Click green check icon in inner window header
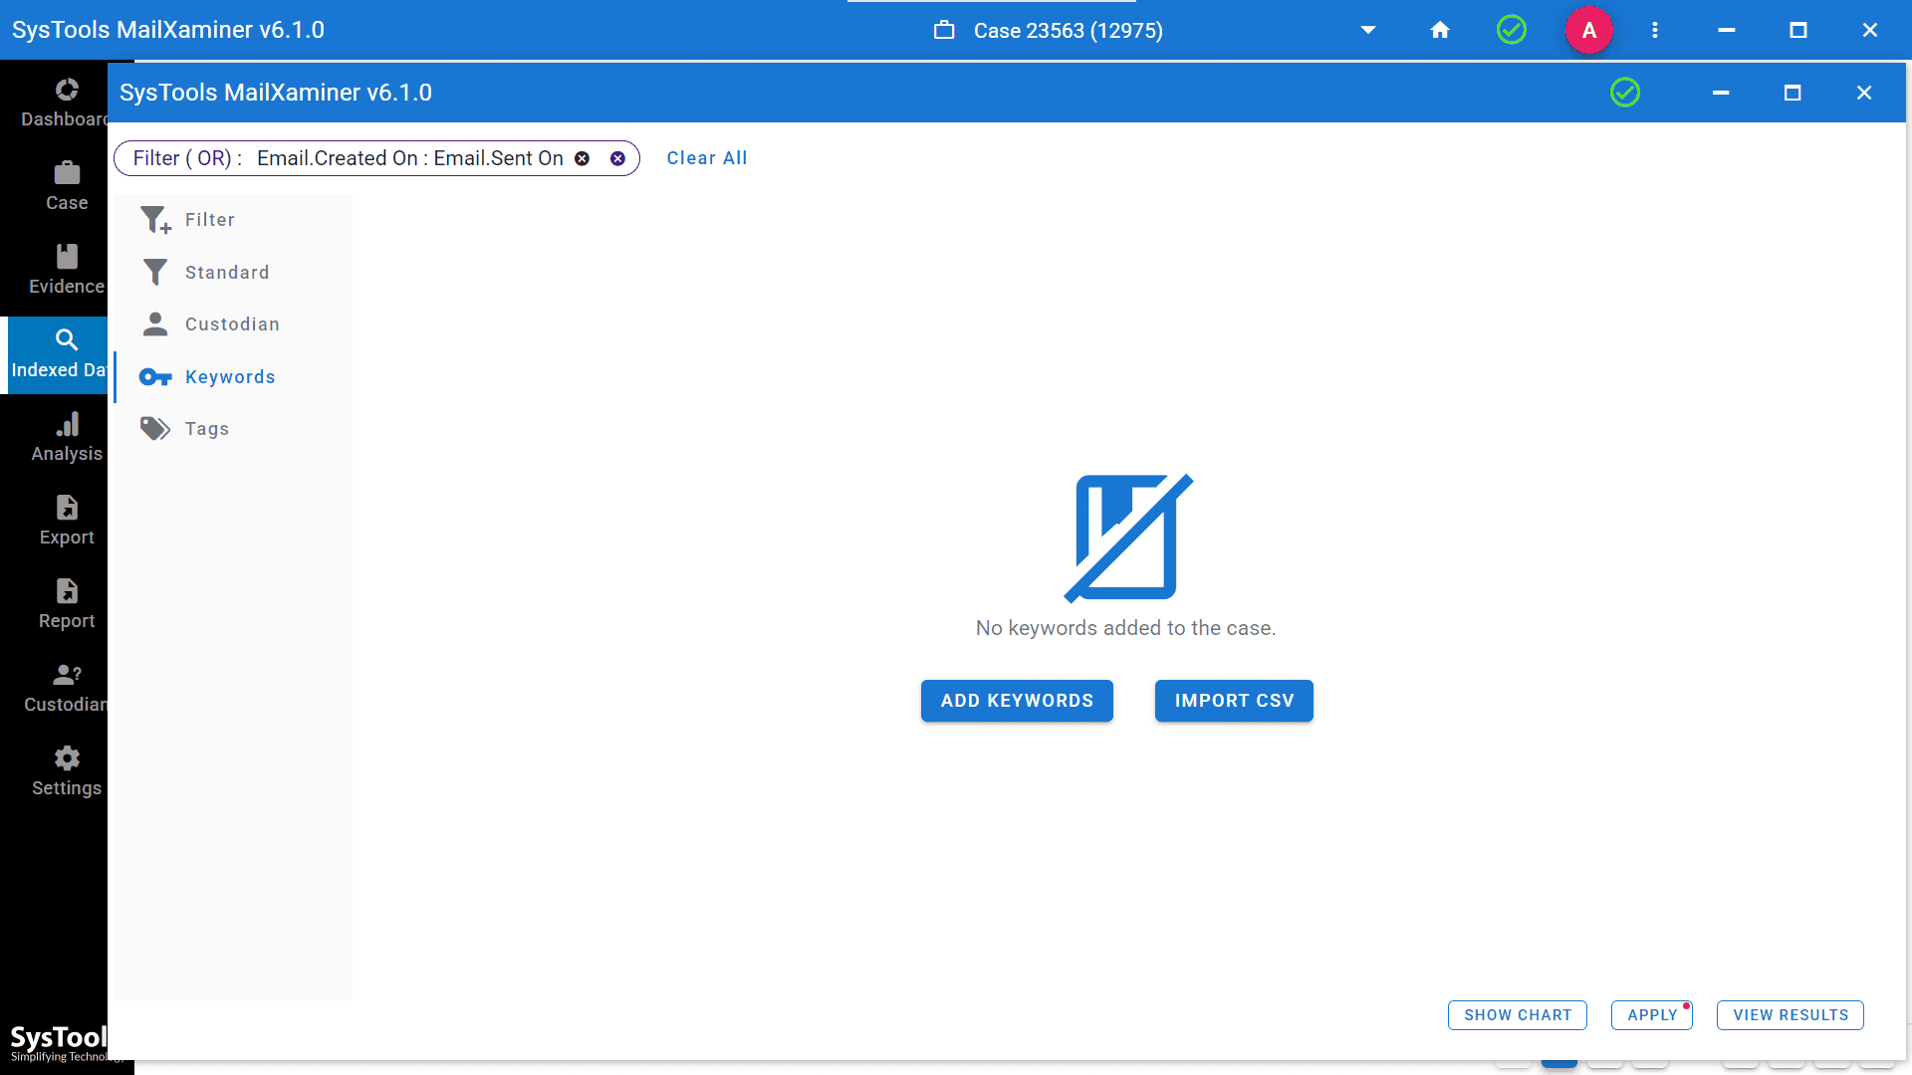 [1625, 93]
